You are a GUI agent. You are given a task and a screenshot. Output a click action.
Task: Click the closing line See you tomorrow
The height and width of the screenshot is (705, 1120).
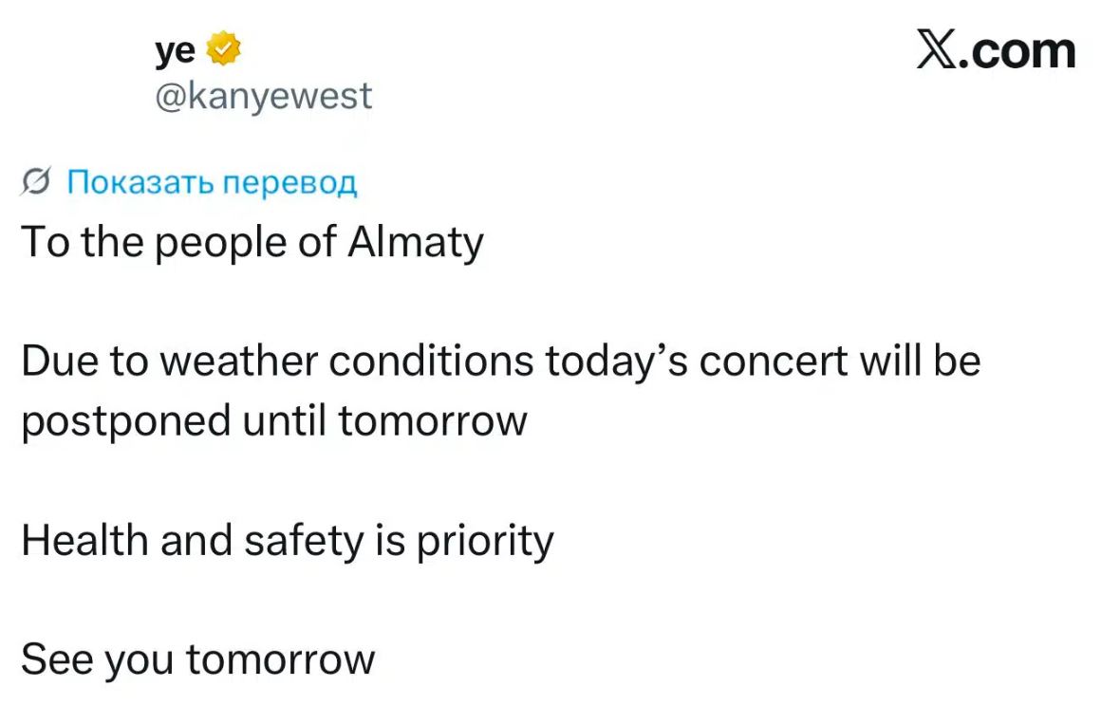(x=197, y=660)
